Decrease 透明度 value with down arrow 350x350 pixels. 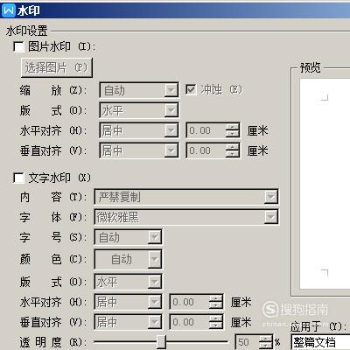click(266, 346)
